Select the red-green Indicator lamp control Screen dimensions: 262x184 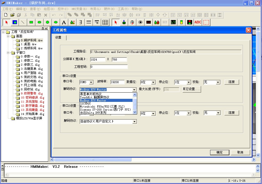[190, 22]
